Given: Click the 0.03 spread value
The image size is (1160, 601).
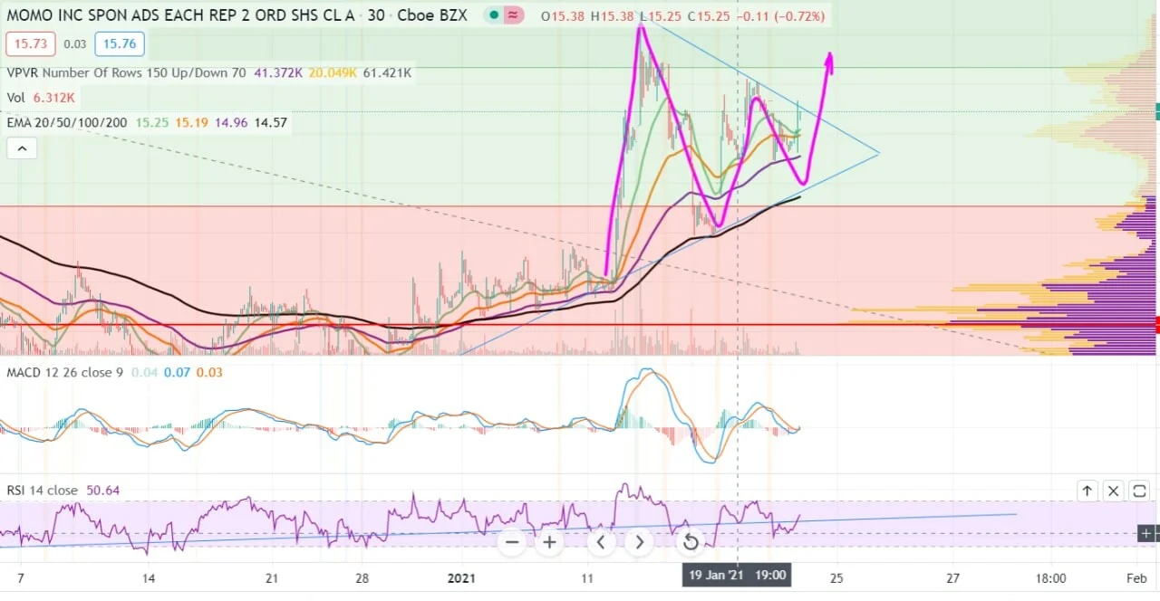Looking at the screenshot, I should tap(76, 43).
